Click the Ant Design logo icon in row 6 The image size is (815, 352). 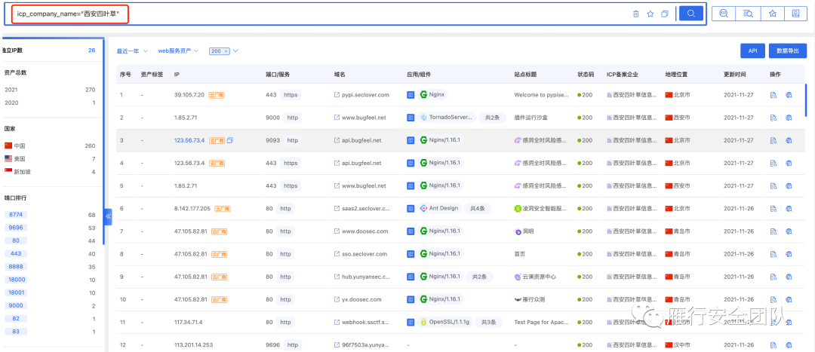pyautogui.click(x=423, y=208)
